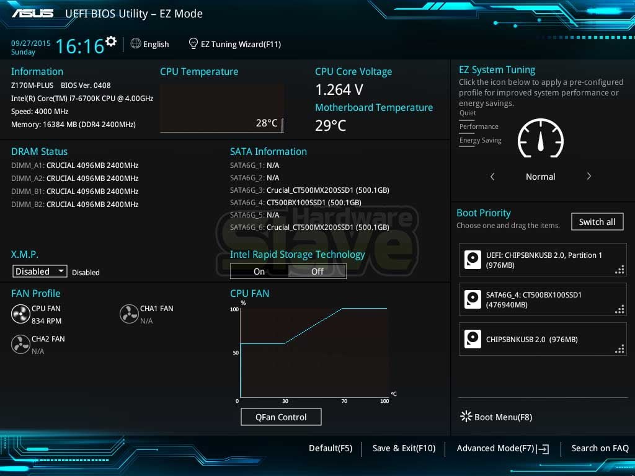Click the SATA6G_2: N/A entry
The height and width of the screenshot is (476, 635).
[255, 178]
